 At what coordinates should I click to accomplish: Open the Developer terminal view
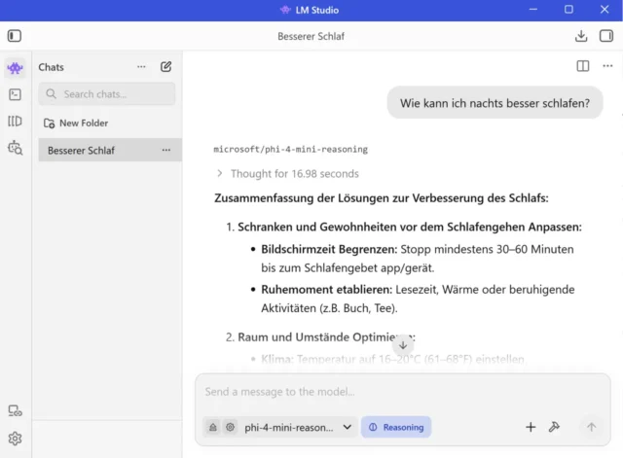point(15,94)
